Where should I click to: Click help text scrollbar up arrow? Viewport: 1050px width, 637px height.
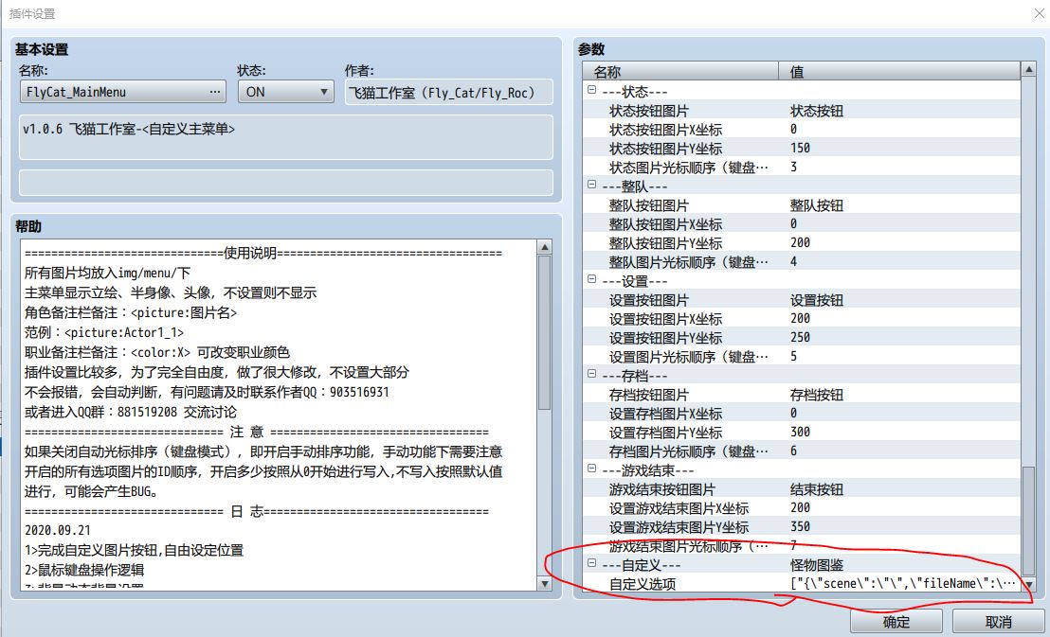point(544,248)
